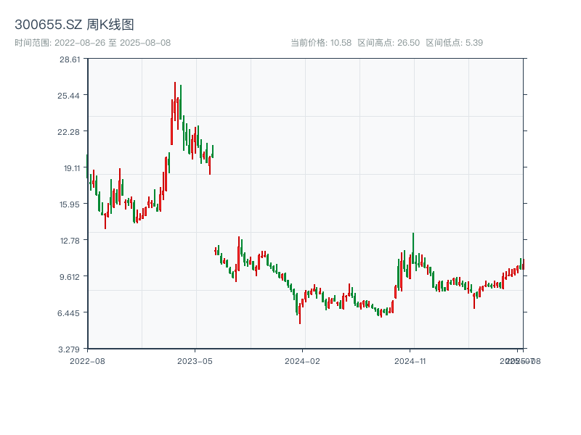
Task: Click the 区间高点 26.50 label
Action: [x=389, y=43]
